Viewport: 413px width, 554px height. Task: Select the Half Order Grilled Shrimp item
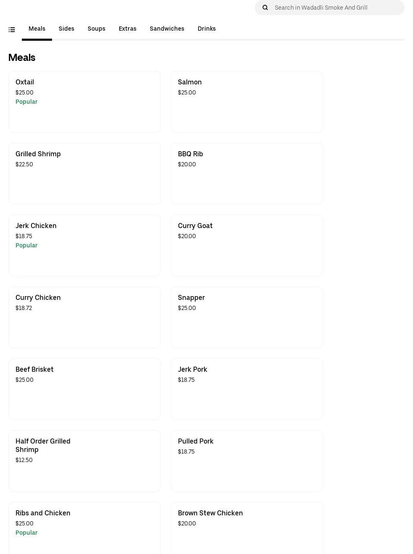point(84,461)
